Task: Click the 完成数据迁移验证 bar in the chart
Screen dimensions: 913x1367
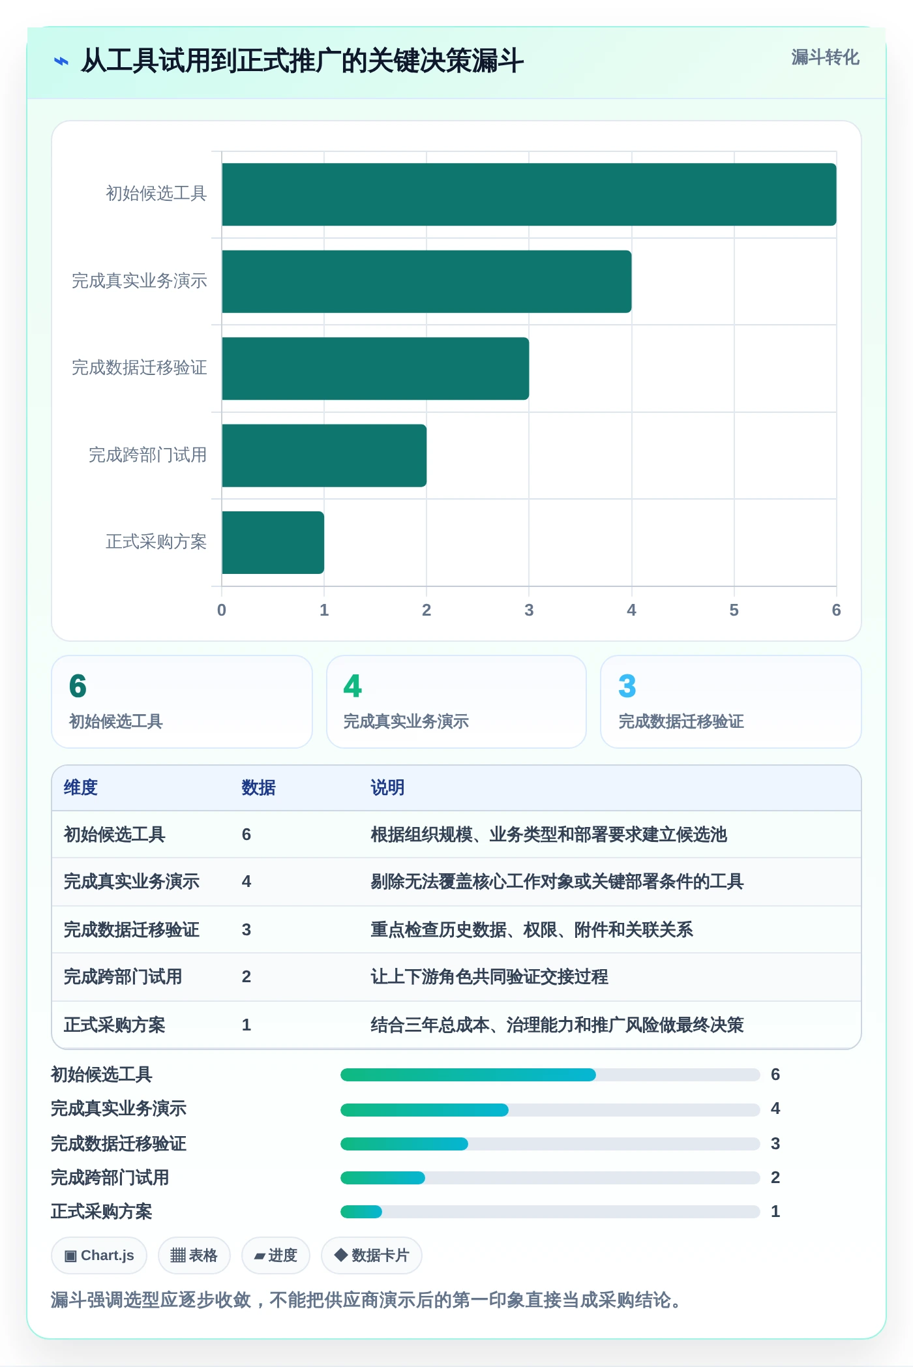Action: [x=375, y=368]
